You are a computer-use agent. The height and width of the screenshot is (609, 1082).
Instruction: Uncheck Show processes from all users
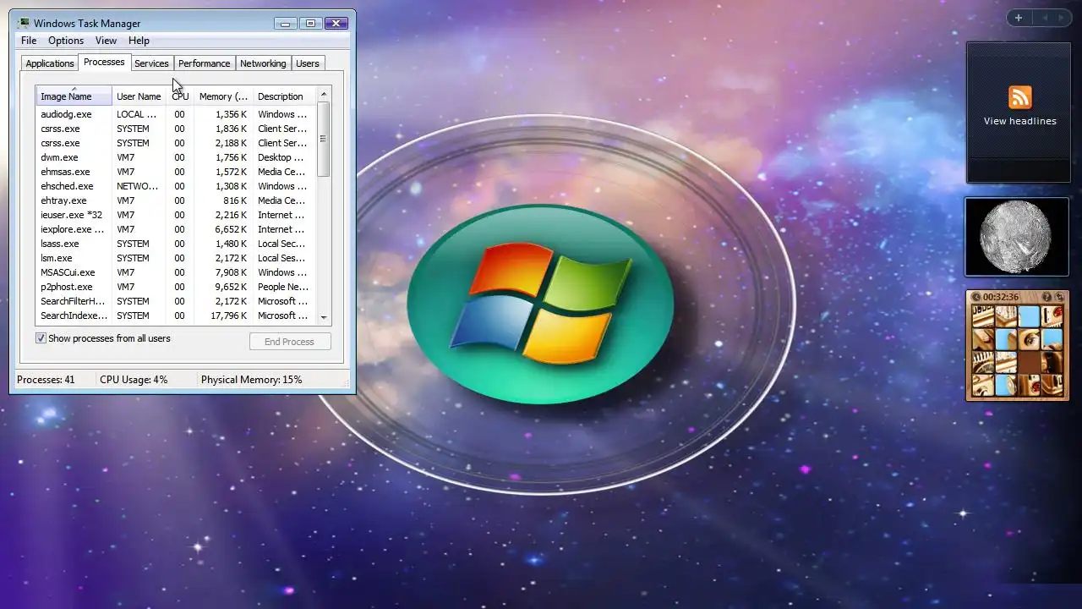click(41, 338)
